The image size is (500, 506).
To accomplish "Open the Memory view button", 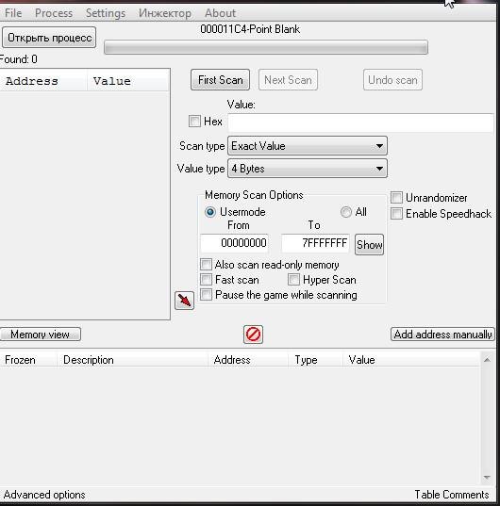I will point(40,335).
